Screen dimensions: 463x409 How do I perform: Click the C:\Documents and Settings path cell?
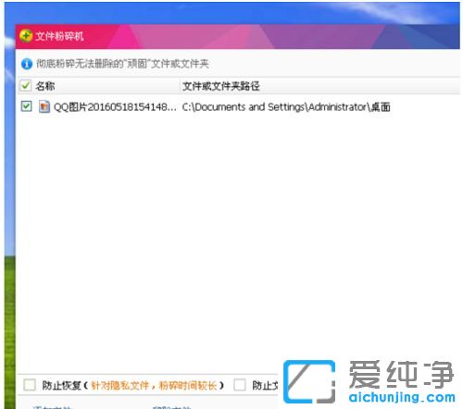pos(286,107)
